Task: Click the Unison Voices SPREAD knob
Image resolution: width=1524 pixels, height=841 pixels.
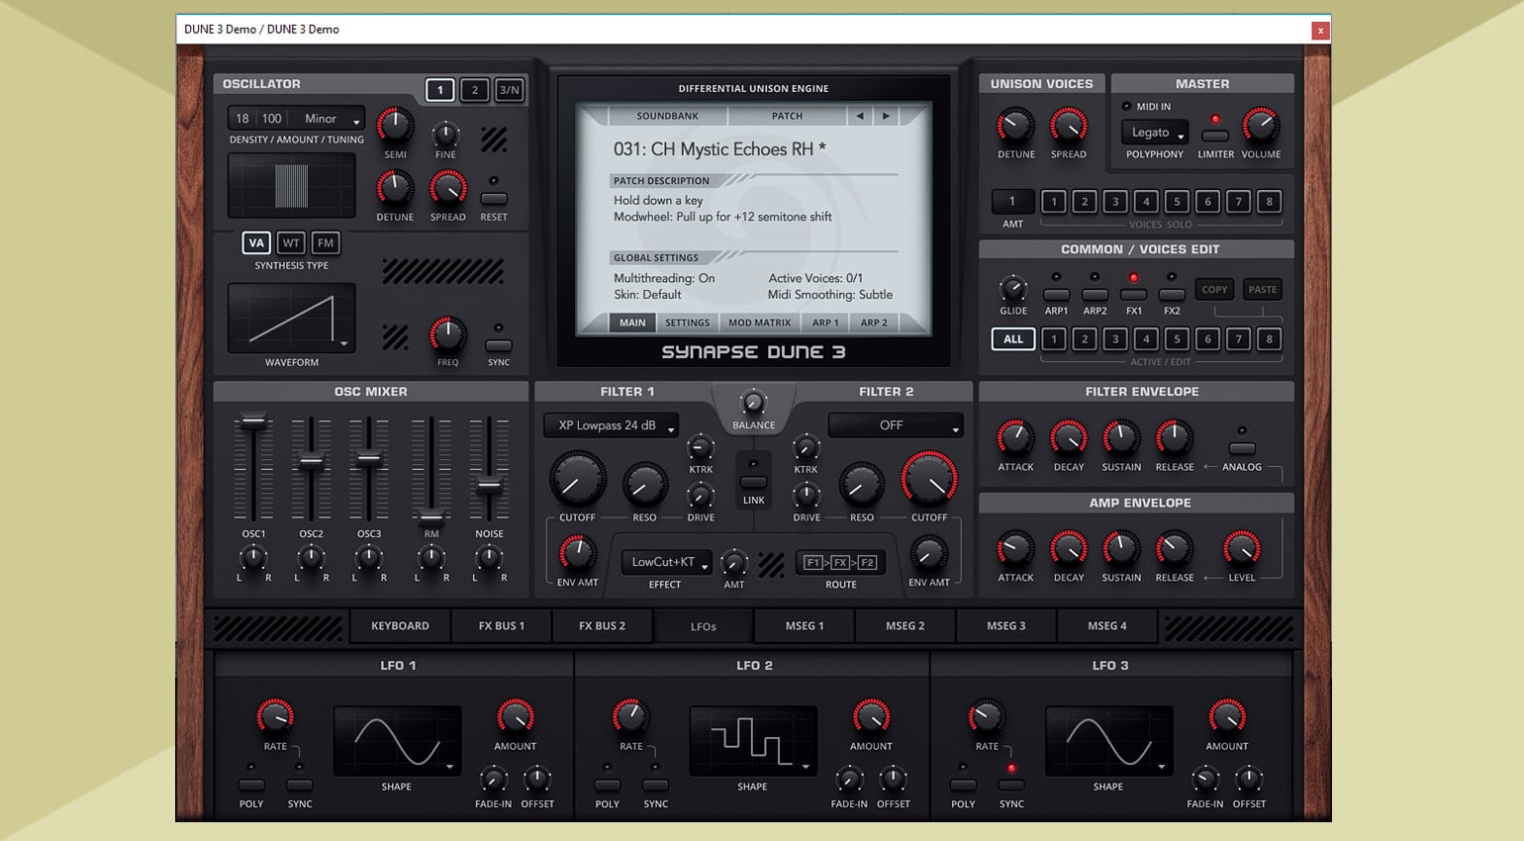Action: (1068, 126)
